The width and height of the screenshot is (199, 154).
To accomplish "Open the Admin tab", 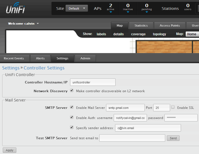I will [85, 58].
